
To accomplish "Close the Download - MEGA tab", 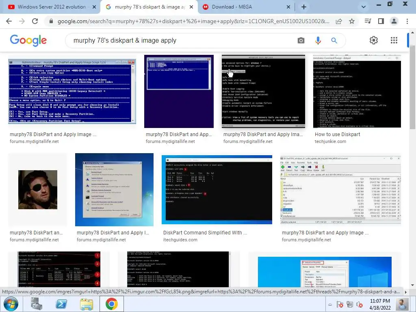I will [x=288, y=7].
